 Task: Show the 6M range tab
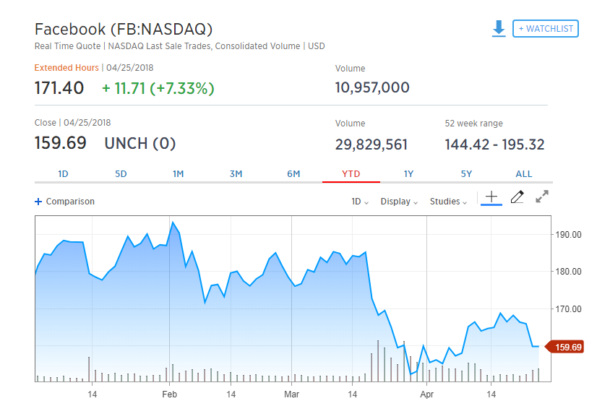pos(293,174)
